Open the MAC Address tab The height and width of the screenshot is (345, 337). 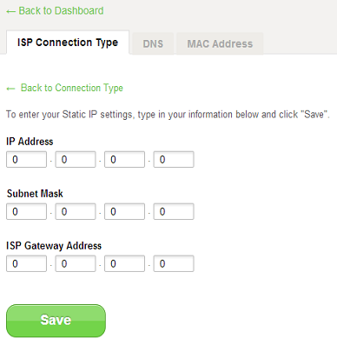pyautogui.click(x=220, y=43)
